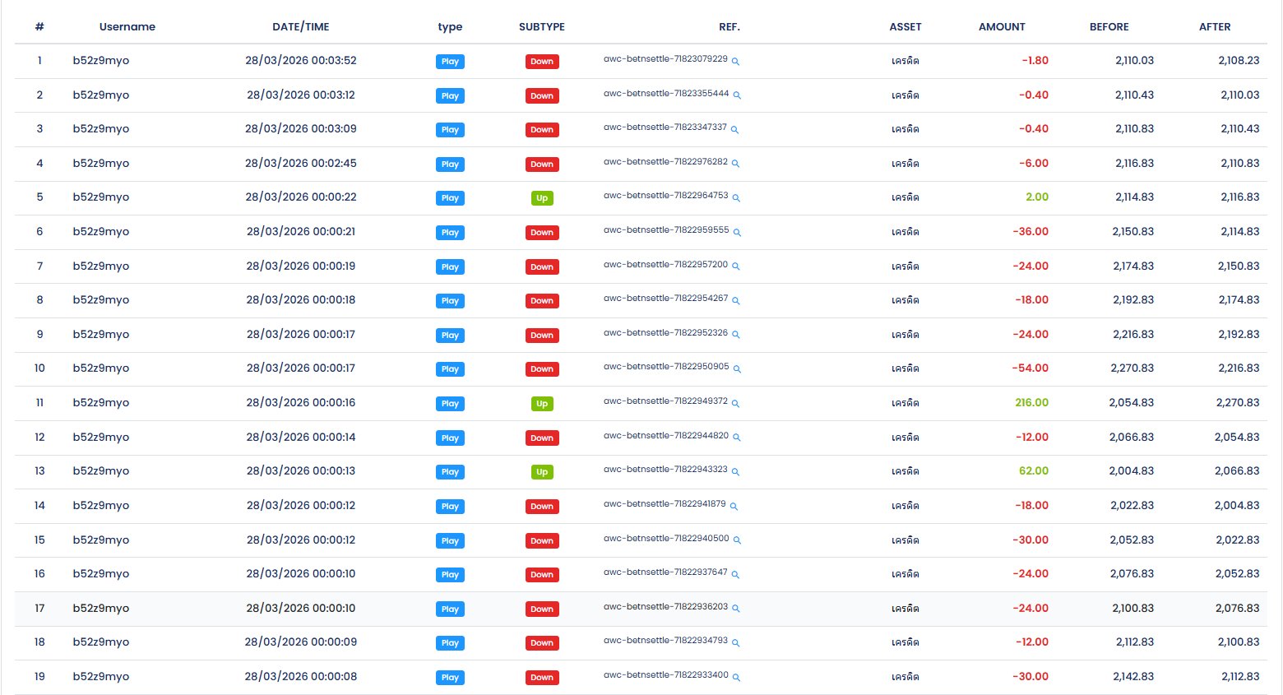Click search icon beside ref 71822936203
The width and height of the screenshot is (1283, 695).
(735, 609)
